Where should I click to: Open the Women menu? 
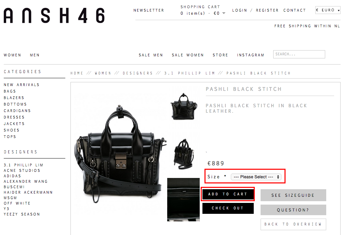pyautogui.click(x=12, y=55)
